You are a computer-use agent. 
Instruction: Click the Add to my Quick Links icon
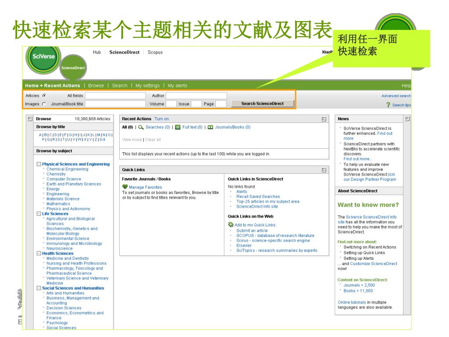coord(231,225)
